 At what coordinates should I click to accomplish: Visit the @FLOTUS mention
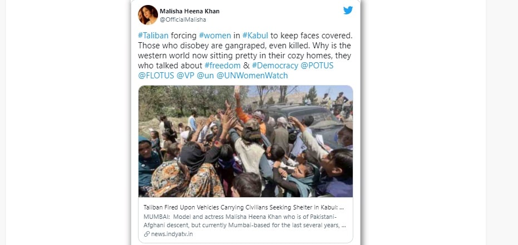pyautogui.click(x=156, y=76)
